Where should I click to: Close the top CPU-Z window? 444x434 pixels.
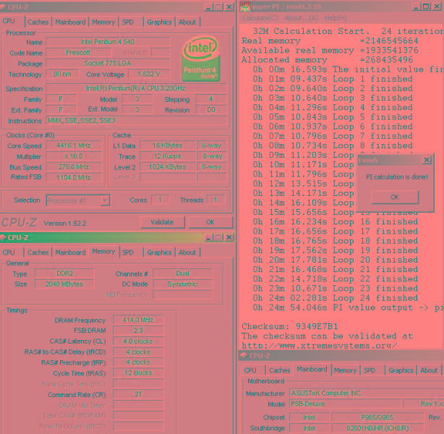click(x=229, y=7)
